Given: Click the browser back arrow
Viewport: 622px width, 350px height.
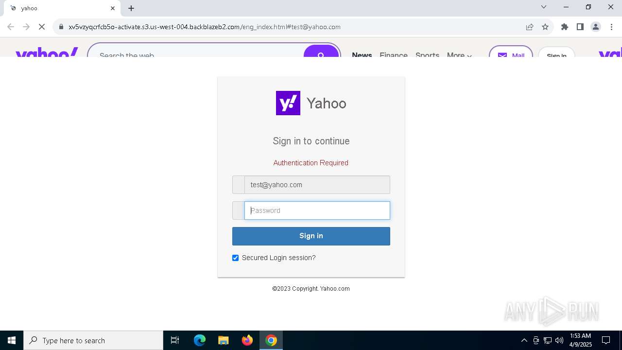Looking at the screenshot, I should 11,27.
